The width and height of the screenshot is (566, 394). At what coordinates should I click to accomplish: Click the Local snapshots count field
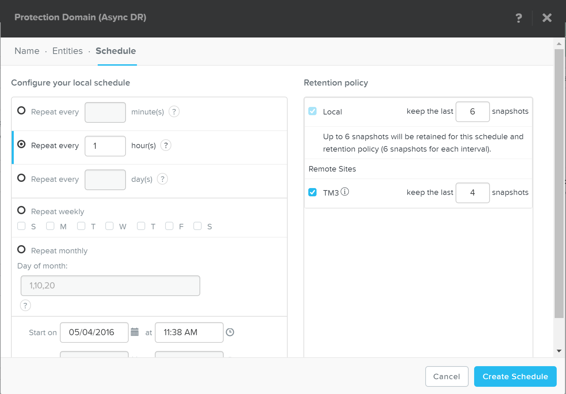[472, 112]
